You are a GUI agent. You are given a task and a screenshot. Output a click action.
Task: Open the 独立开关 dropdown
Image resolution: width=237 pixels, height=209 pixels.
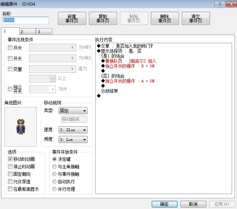click(42, 90)
